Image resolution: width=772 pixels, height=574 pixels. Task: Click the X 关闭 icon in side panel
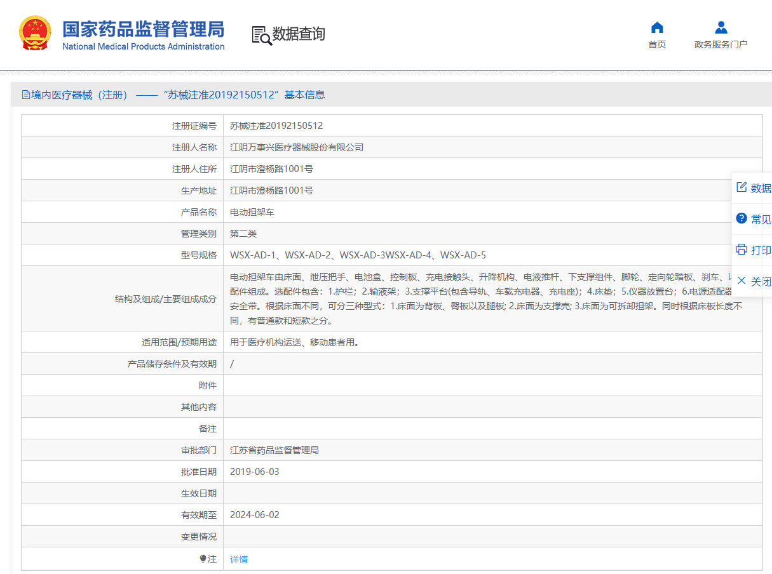(x=741, y=281)
